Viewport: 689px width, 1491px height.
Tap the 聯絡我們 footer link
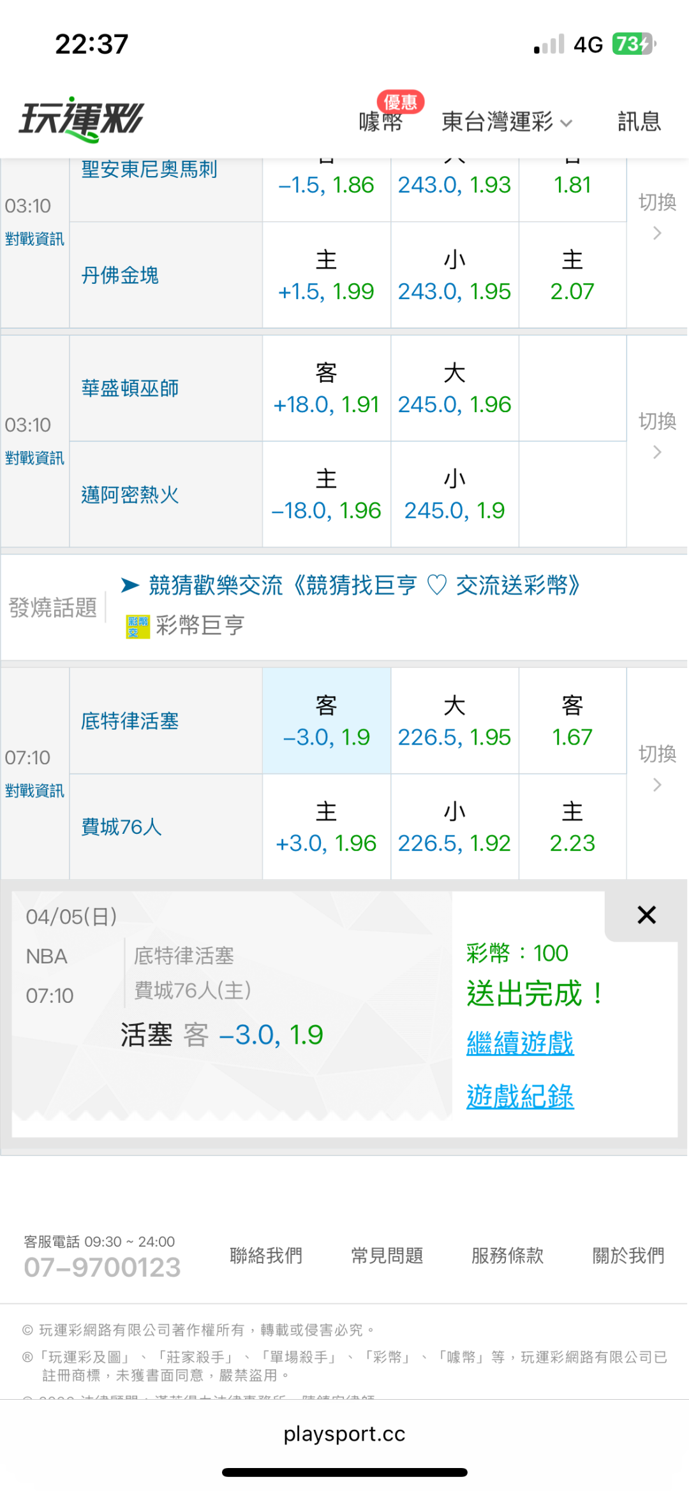click(266, 1256)
